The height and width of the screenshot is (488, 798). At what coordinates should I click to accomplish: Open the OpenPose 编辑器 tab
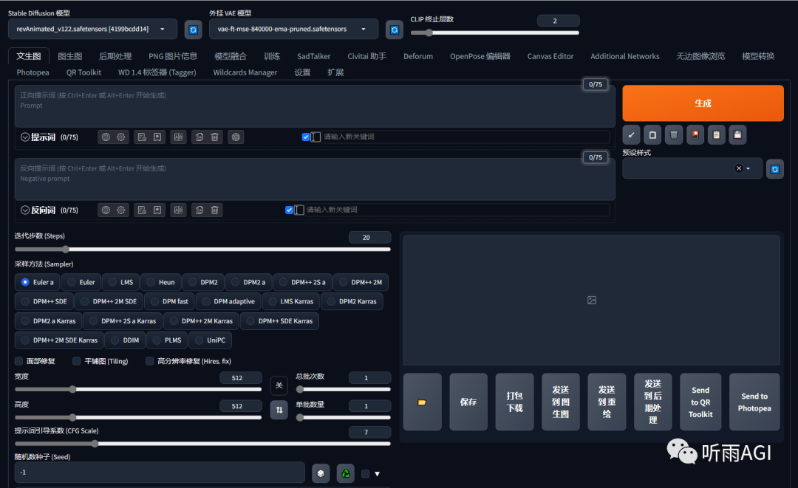pos(480,56)
